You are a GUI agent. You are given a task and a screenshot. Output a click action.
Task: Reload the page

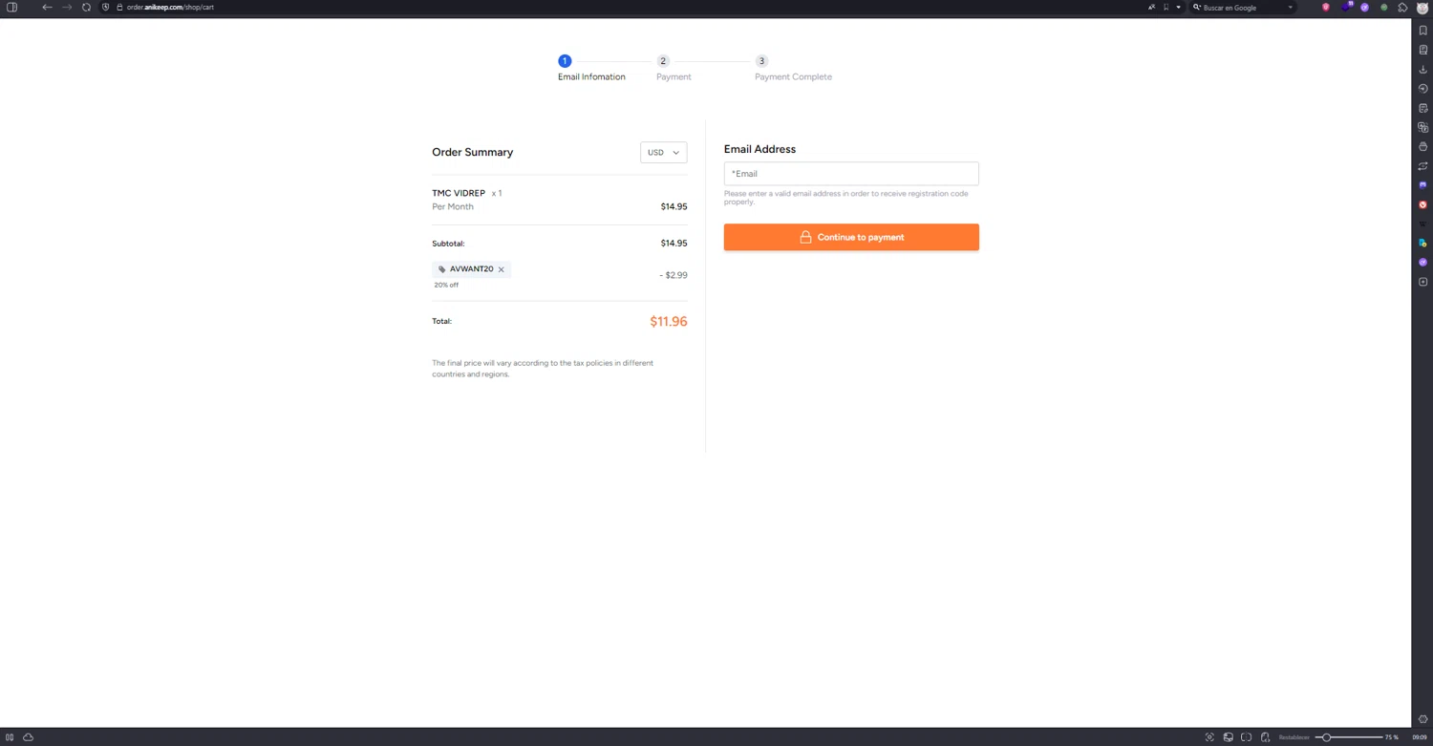pos(86,7)
